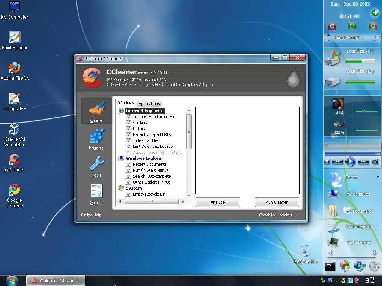Image resolution: width=382 pixels, height=286 pixels.
Task: Click Check for updates link
Action: point(278,215)
